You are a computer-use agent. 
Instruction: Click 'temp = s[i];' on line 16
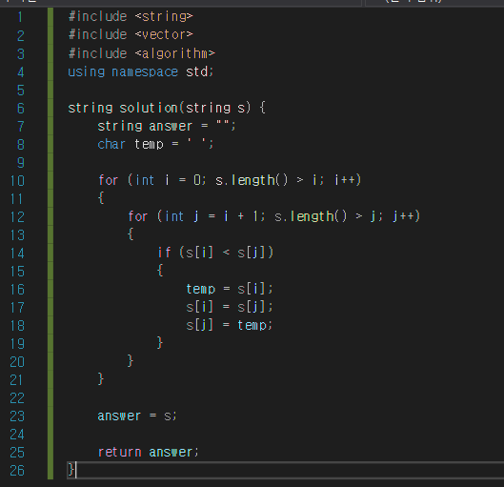pyautogui.click(x=230, y=289)
